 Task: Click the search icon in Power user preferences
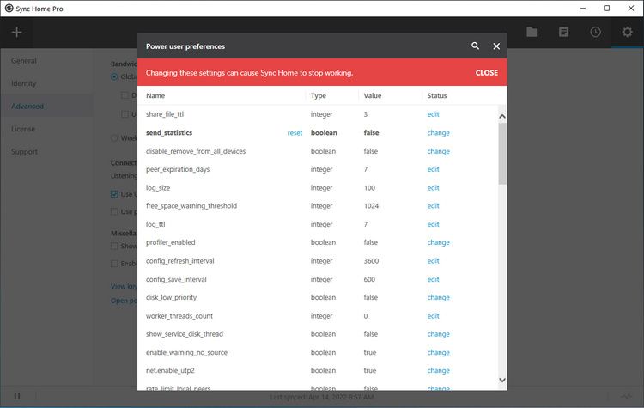click(x=476, y=46)
